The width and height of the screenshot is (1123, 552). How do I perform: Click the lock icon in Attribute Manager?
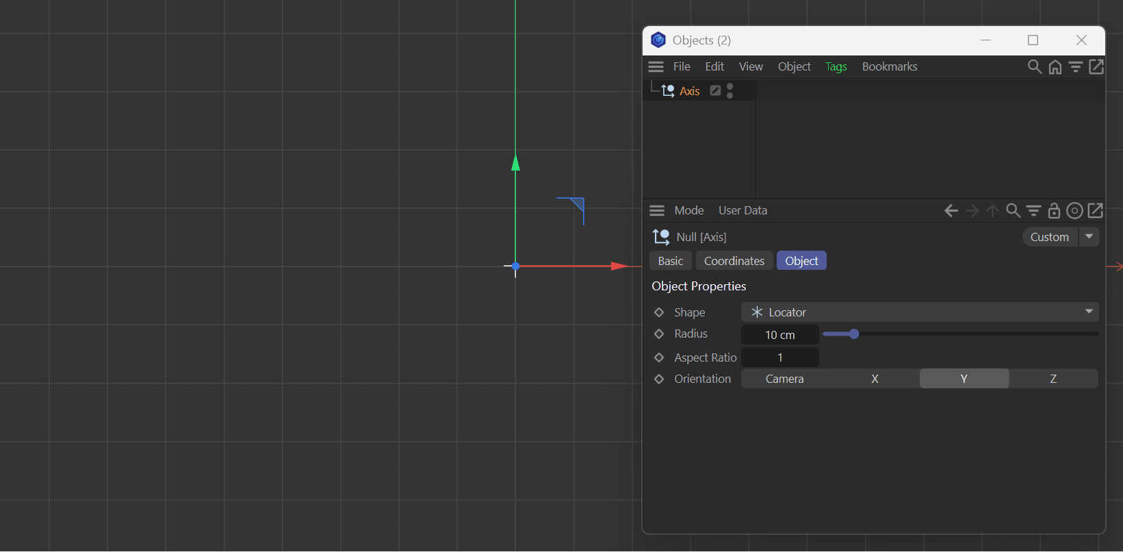coord(1054,210)
